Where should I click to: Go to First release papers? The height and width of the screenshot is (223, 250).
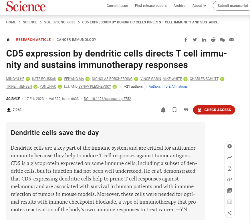coord(151,6)
